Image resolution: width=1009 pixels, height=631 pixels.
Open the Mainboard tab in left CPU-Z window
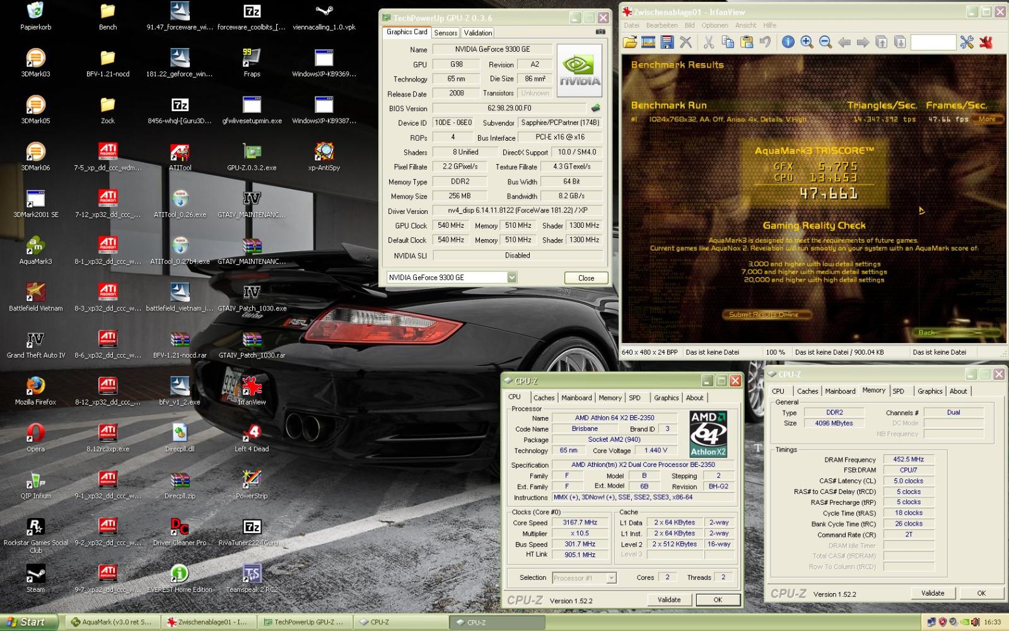point(576,398)
